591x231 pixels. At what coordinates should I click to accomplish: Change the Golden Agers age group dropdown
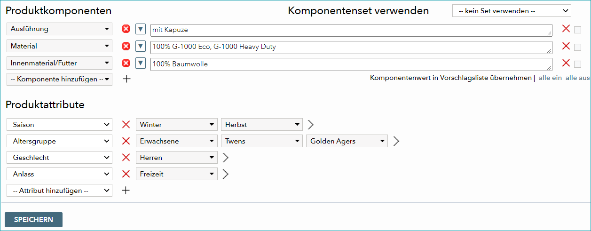[347, 141]
